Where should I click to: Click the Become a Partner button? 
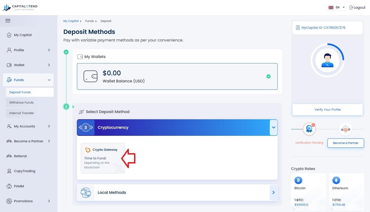(346, 143)
